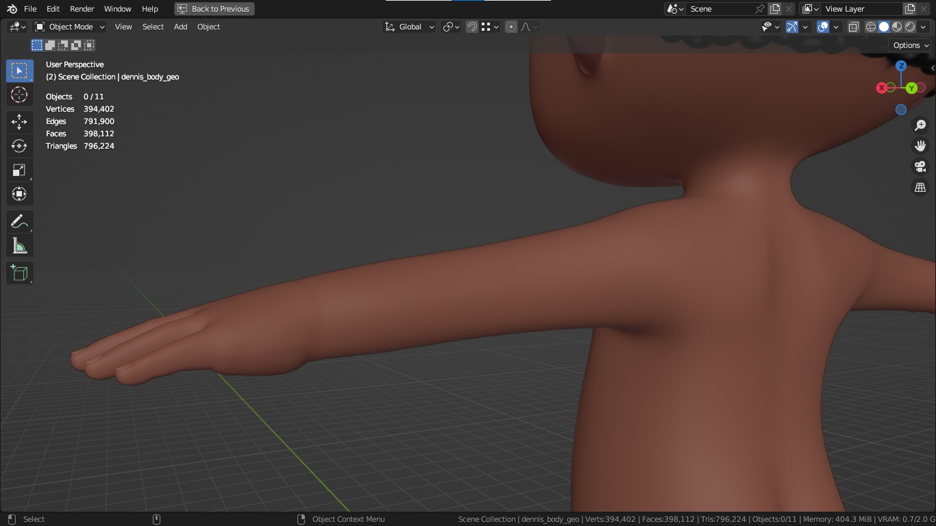Open the editor type dropdown
Image resolution: width=936 pixels, height=526 pixels.
click(18, 27)
